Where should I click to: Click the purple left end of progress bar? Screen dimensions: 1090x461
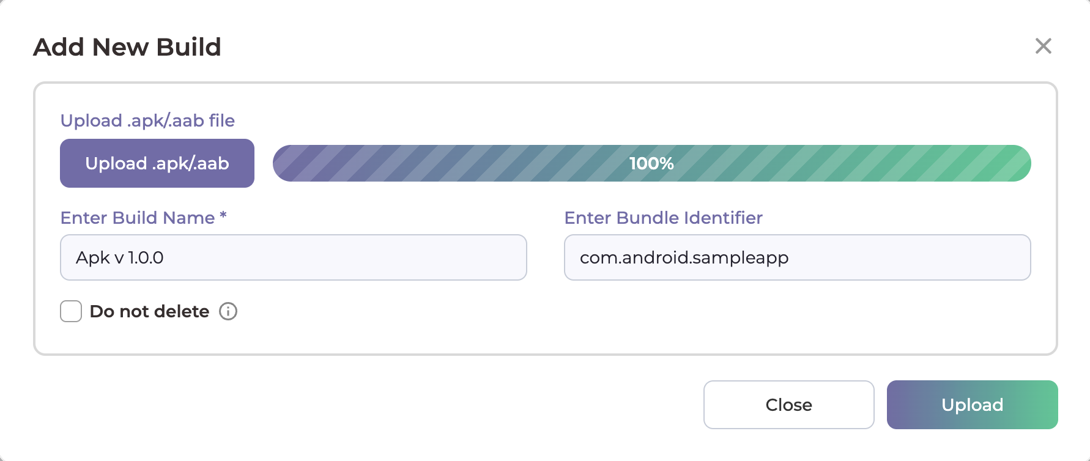coord(294,163)
